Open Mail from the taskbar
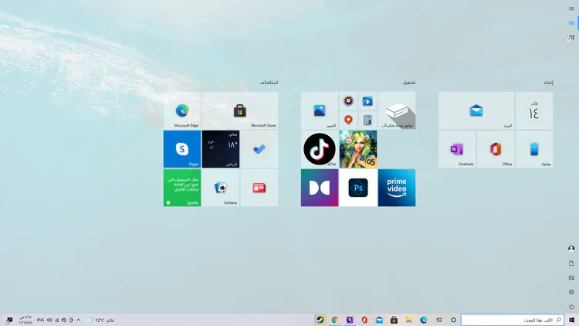The image size is (579, 326). click(379, 320)
